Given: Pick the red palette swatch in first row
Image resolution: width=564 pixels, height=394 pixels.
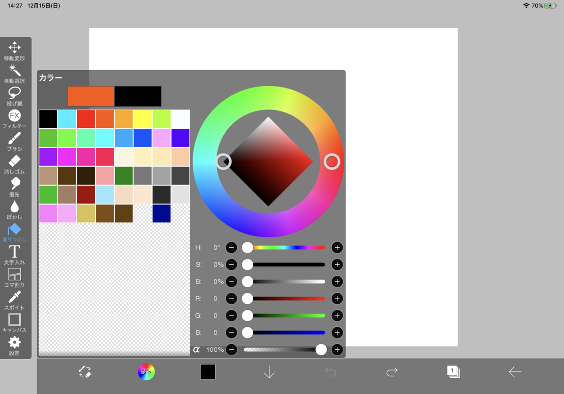Looking at the screenshot, I should pos(86,119).
